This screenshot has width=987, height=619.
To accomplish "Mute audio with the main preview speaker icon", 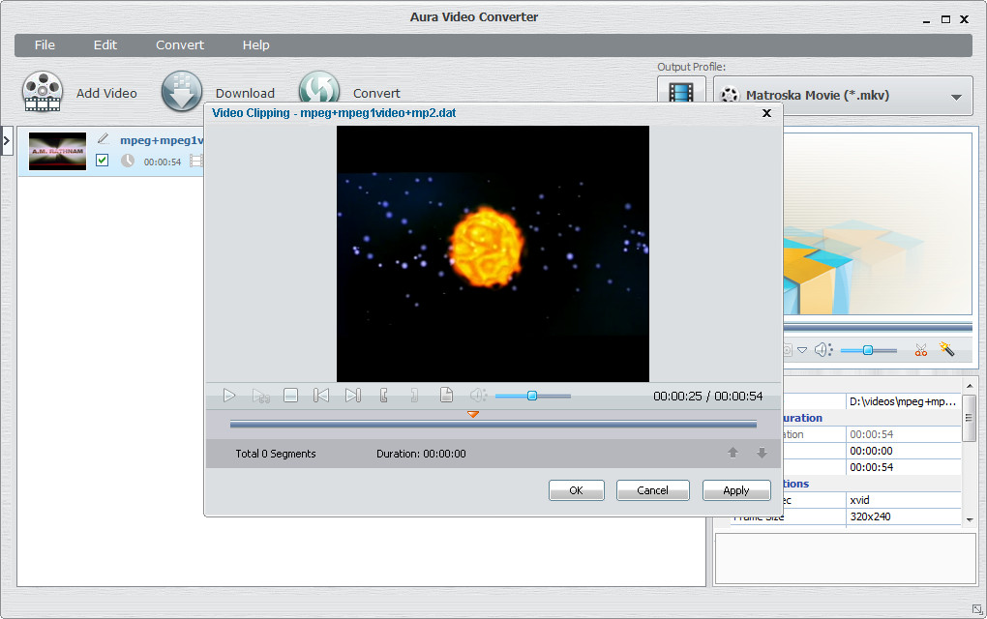I will (822, 350).
